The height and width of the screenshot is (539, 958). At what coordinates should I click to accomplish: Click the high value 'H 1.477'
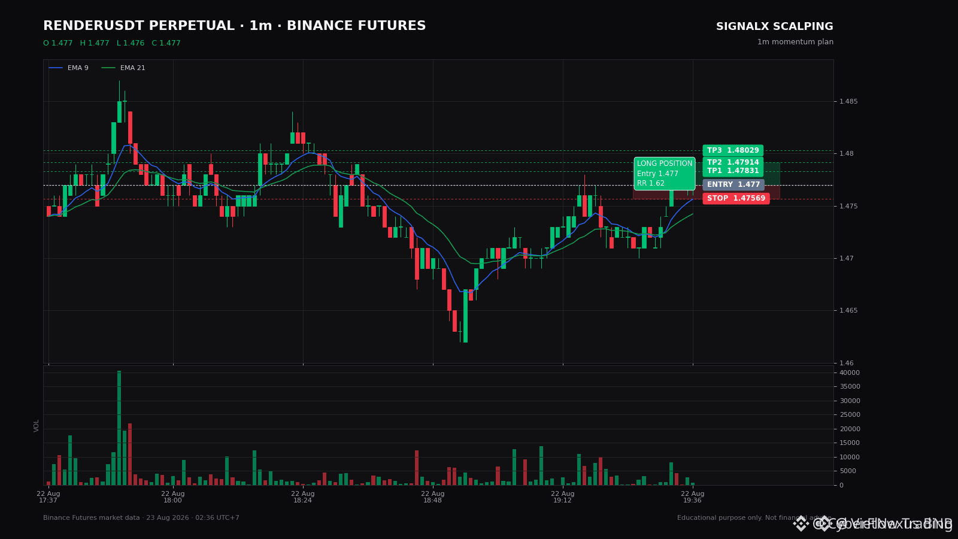[x=95, y=43]
